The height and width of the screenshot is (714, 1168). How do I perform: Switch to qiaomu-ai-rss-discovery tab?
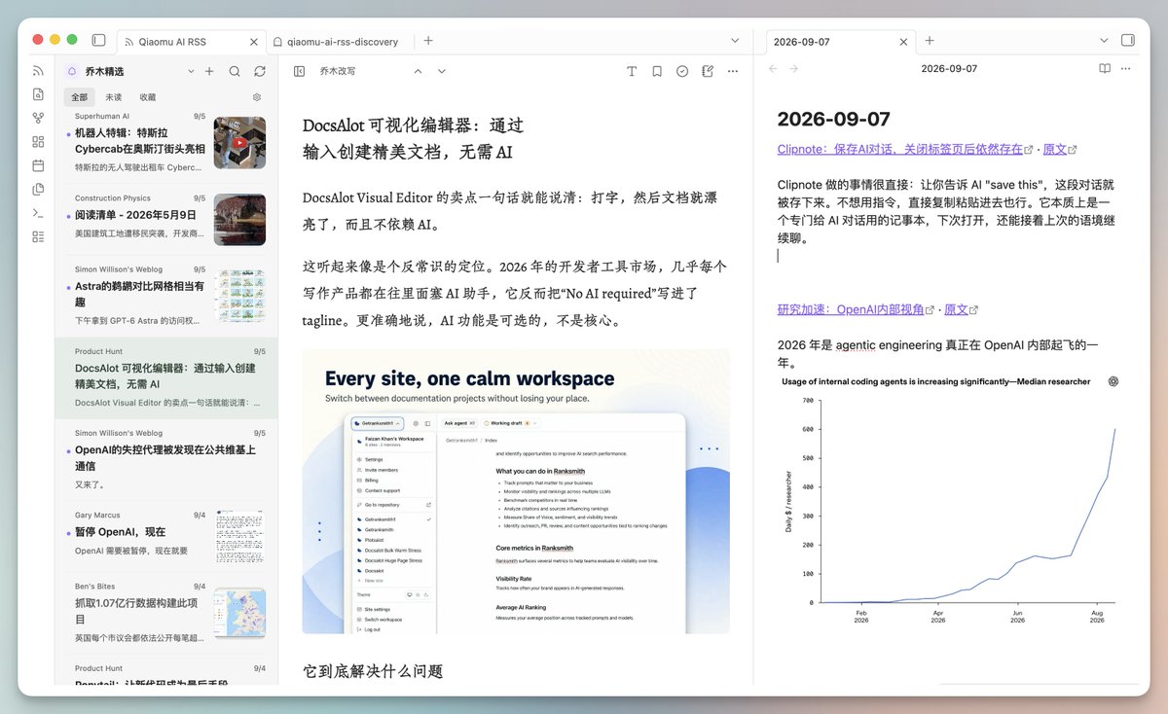pos(341,42)
